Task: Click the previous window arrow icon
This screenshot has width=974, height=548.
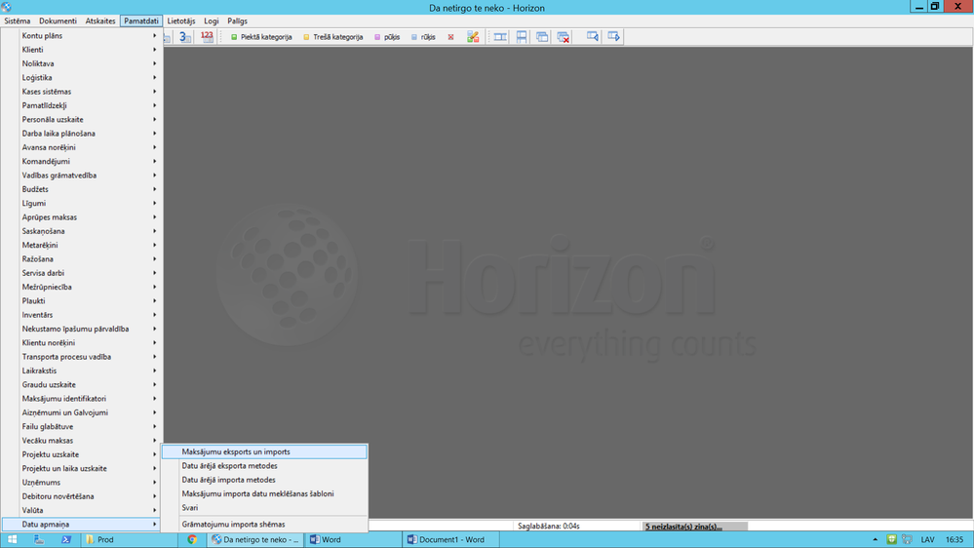Action: (x=593, y=37)
